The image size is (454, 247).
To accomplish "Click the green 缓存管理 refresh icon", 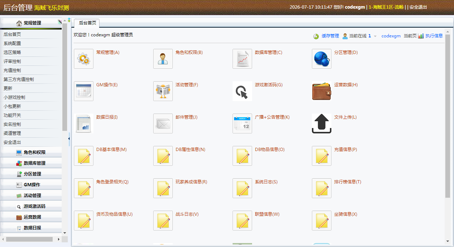I will 316,36.
